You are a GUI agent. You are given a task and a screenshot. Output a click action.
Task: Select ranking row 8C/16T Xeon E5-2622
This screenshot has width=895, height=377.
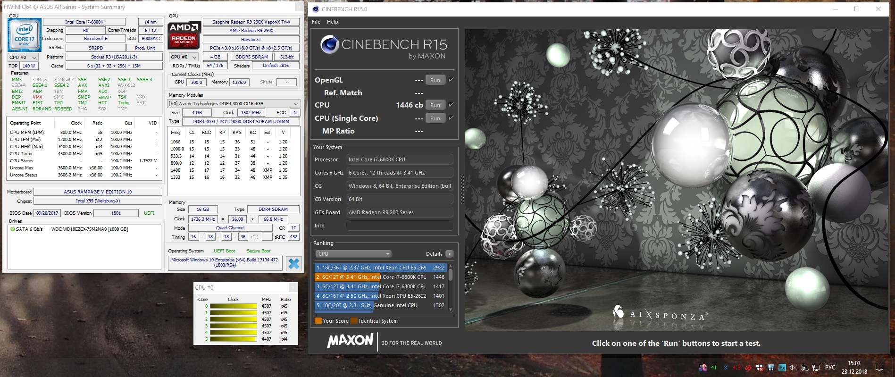click(x=380, y=296)
